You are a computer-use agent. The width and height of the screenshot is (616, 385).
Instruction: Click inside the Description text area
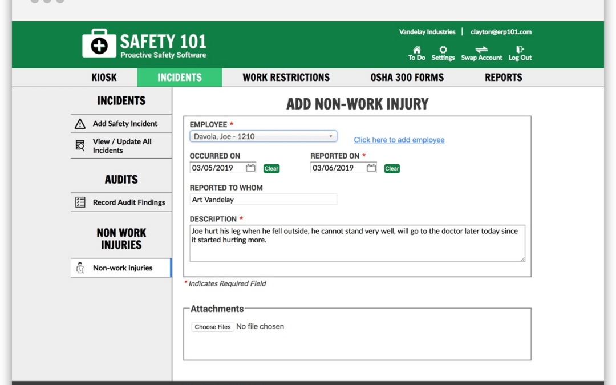coord(357,243)
